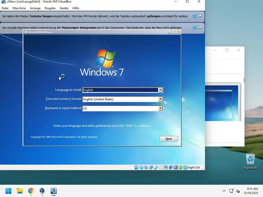263x197 pixels.
Task: Open the network tray icon
Action: [x=231, y=191]
